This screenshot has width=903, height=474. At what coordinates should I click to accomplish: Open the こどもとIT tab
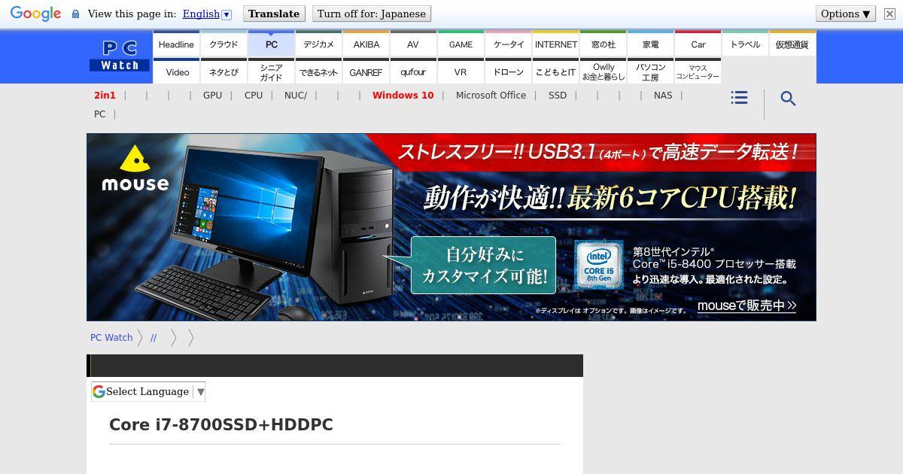click(555, 71)
